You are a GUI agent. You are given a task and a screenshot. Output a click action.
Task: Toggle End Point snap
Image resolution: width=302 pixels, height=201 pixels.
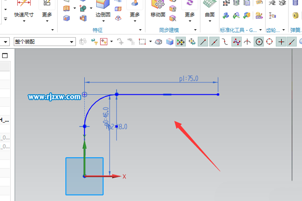point(203,42)
